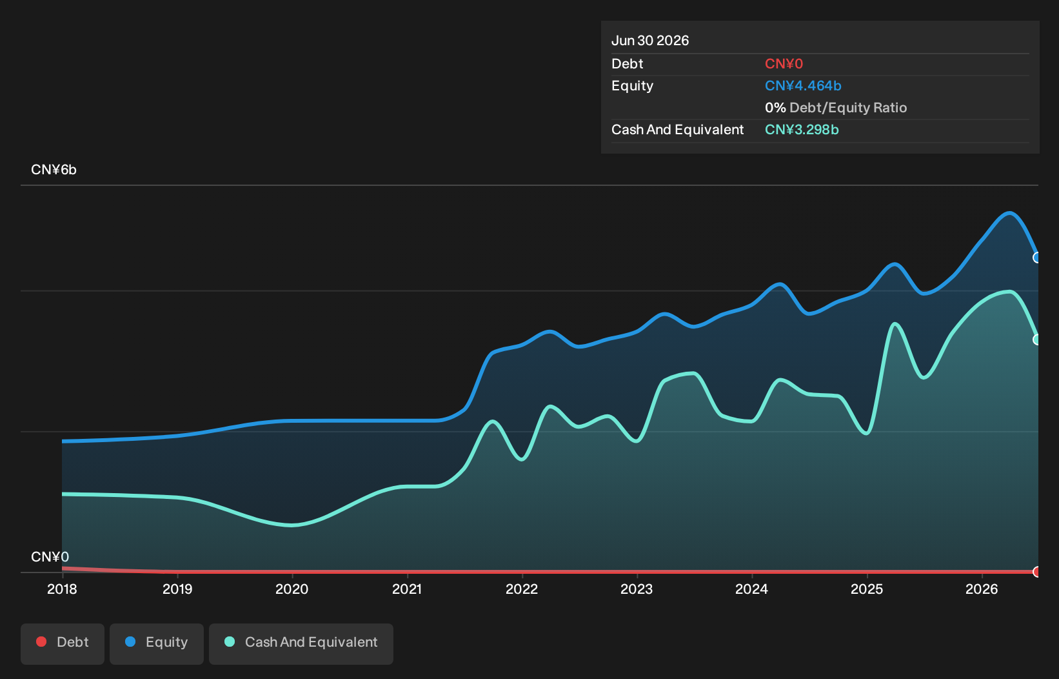This screenshot has height=679, width=1059.
Task: Click the 2025 x-axis label
Action: (867, 589)
